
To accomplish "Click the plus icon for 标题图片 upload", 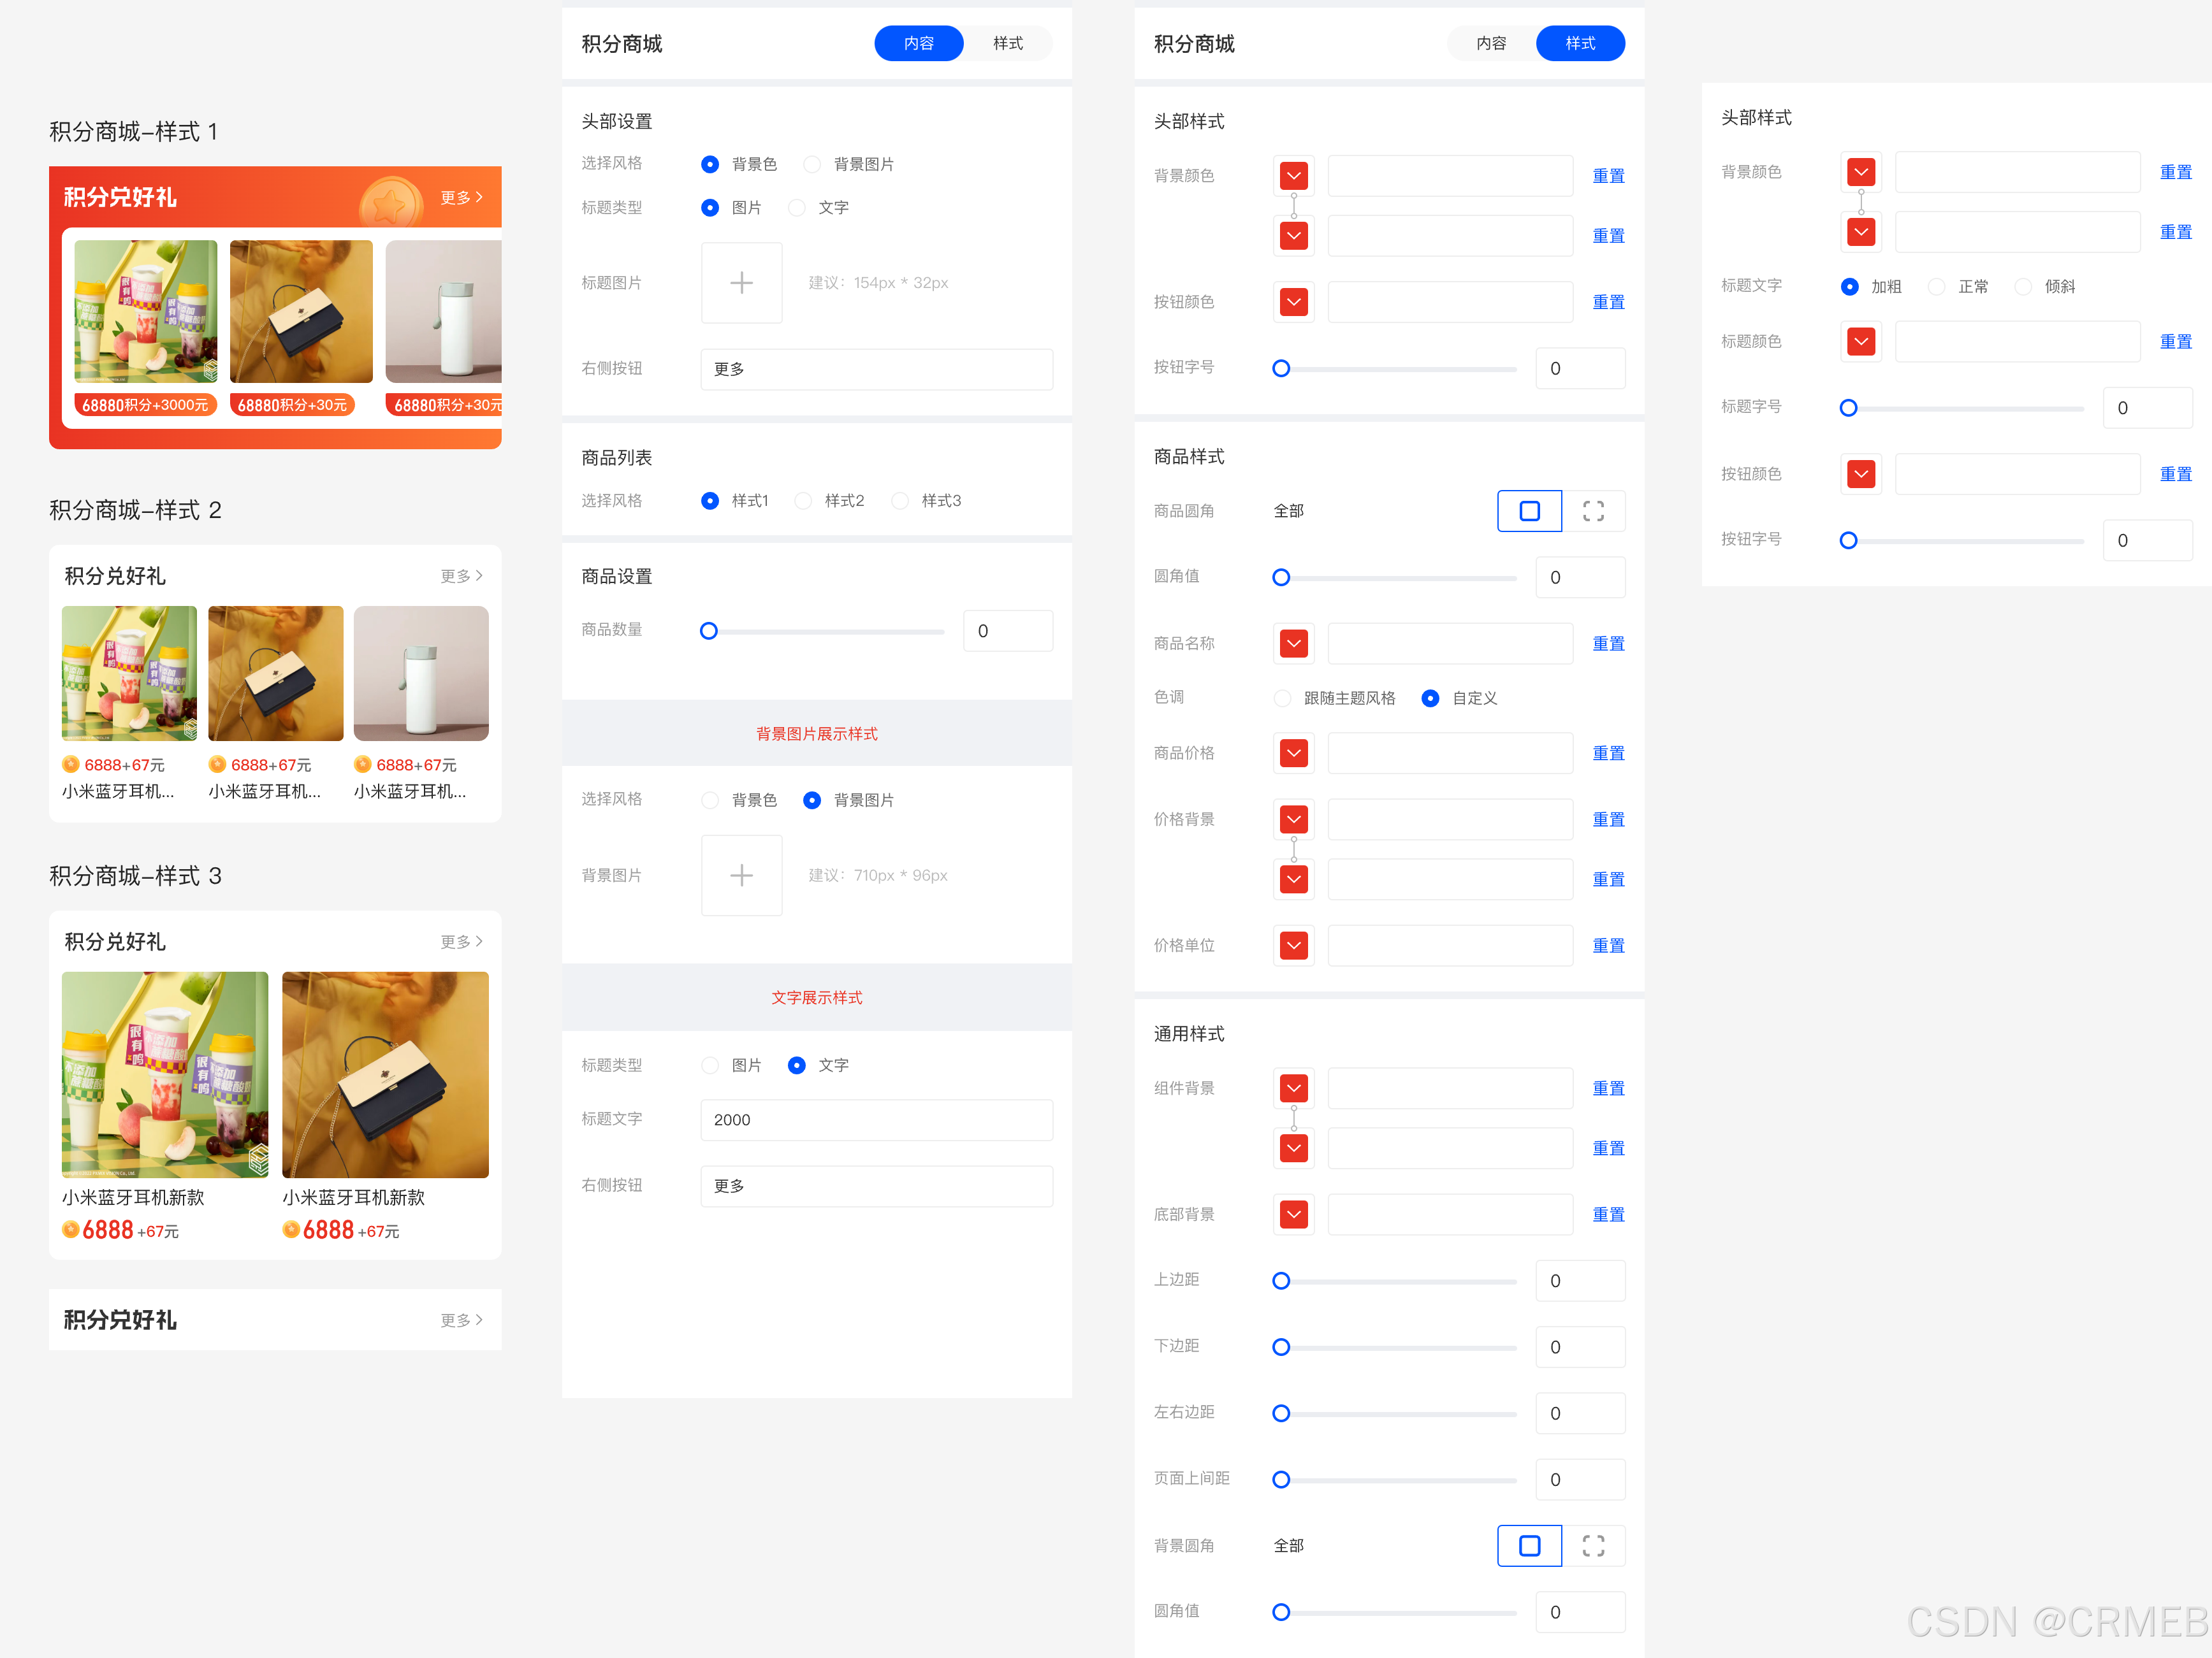I will (741, 283).
